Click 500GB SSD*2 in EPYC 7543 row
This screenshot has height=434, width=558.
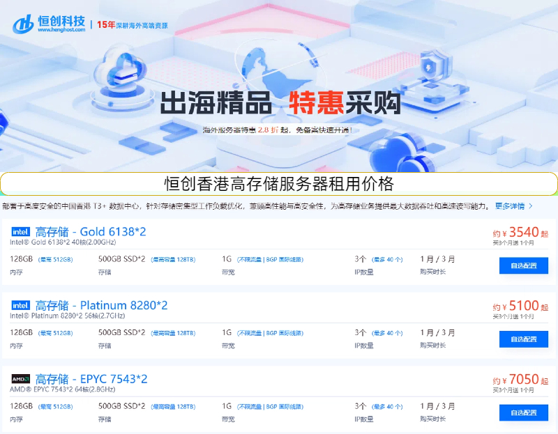click(x=121, y=406)
